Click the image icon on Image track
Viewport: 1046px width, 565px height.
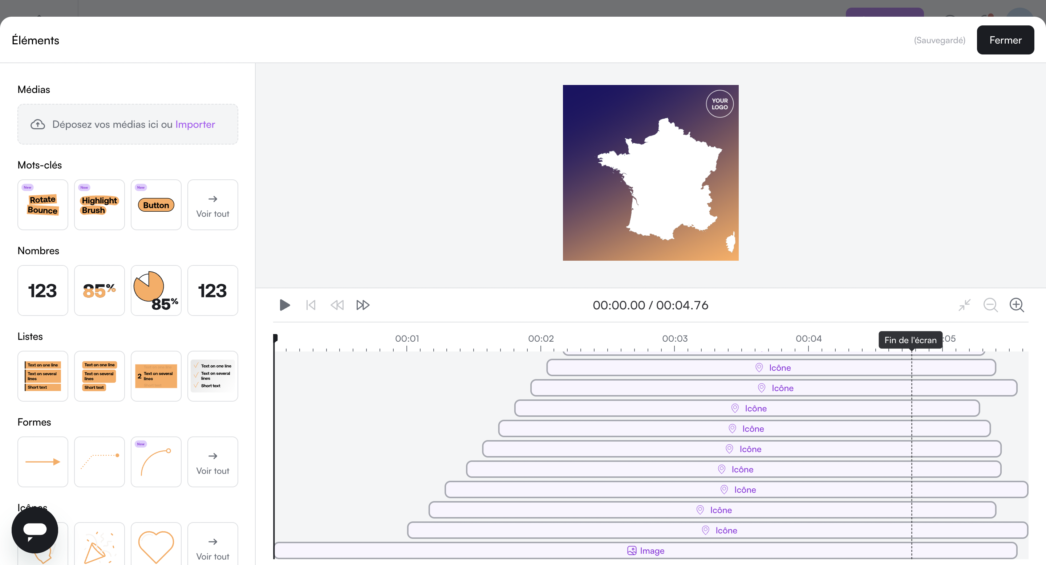tap(632, 550)
